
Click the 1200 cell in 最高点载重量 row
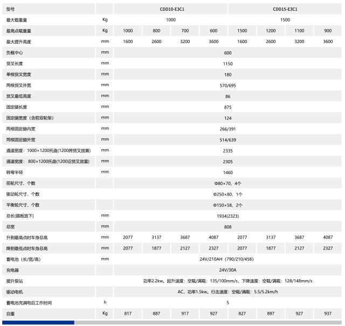(271, 31)
